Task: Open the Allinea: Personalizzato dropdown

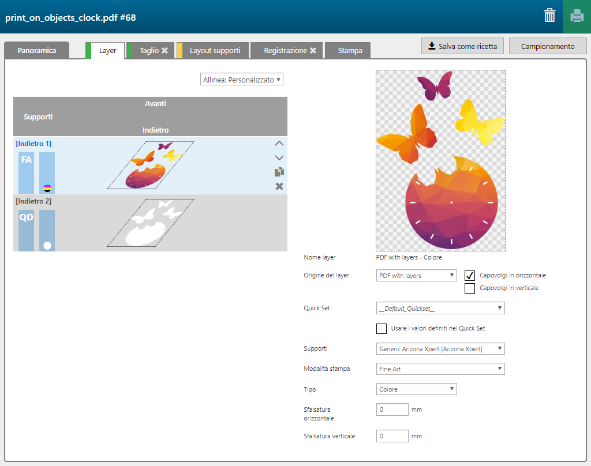Action: (x=242, y=80)
